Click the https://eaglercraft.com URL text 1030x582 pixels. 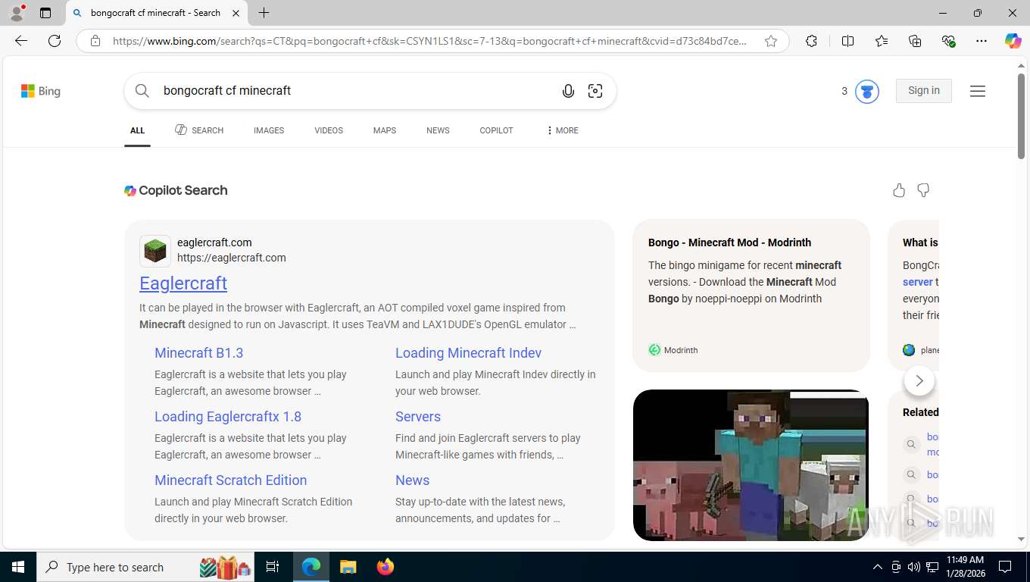(232, 258)
